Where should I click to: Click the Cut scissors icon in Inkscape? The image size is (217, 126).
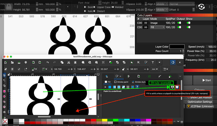(69, 62)
